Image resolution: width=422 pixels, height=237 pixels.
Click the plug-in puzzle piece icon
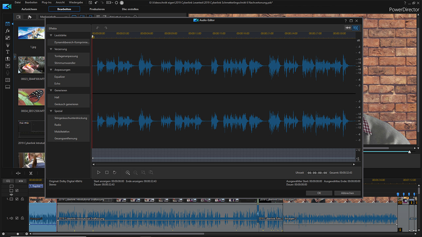coord(29,17)
